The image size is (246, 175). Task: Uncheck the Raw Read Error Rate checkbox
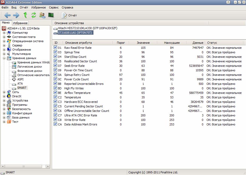55,47
